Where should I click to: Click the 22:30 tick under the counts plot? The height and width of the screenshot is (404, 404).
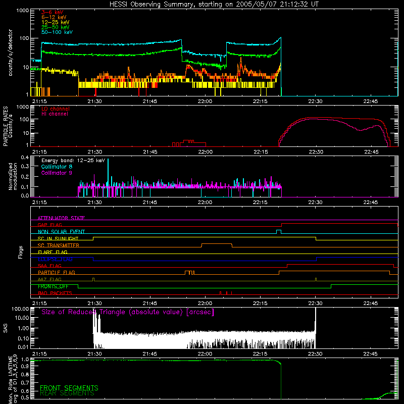tap(315, 102)
